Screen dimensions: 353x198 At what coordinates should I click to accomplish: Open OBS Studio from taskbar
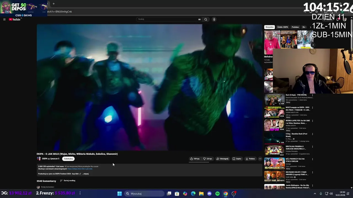[x=234, y=194]
